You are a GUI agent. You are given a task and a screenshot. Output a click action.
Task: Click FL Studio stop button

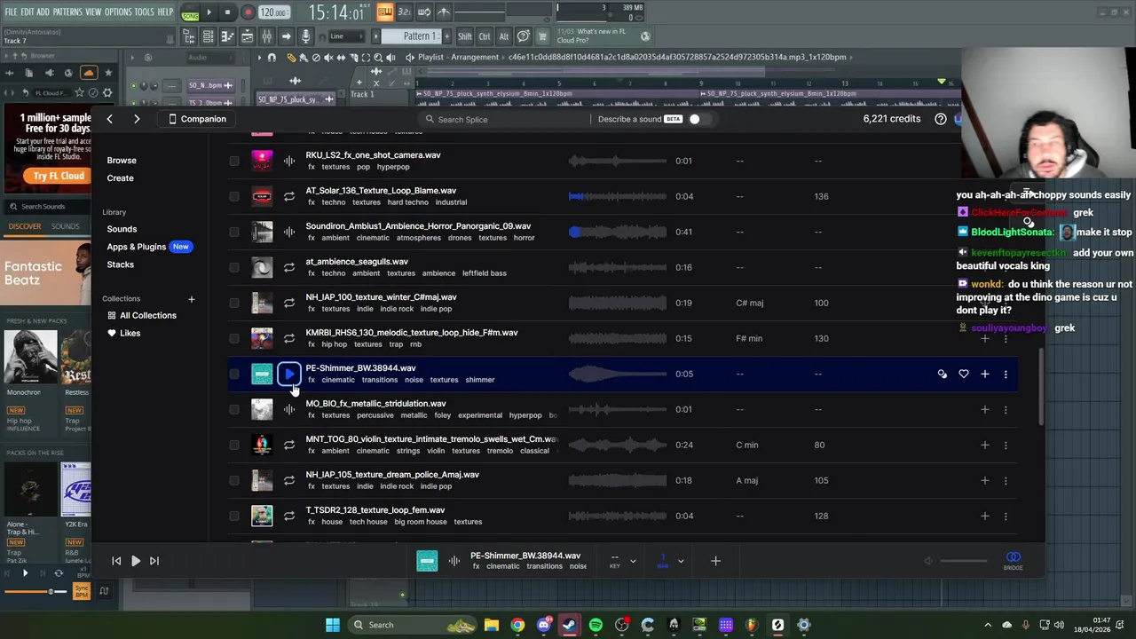(228, 12)
